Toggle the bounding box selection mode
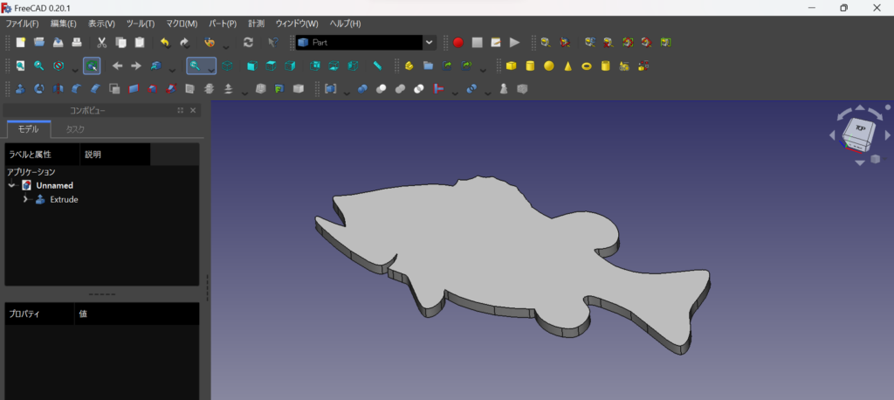Viewport: 894px width, 400px height. (x=92, y=66)
